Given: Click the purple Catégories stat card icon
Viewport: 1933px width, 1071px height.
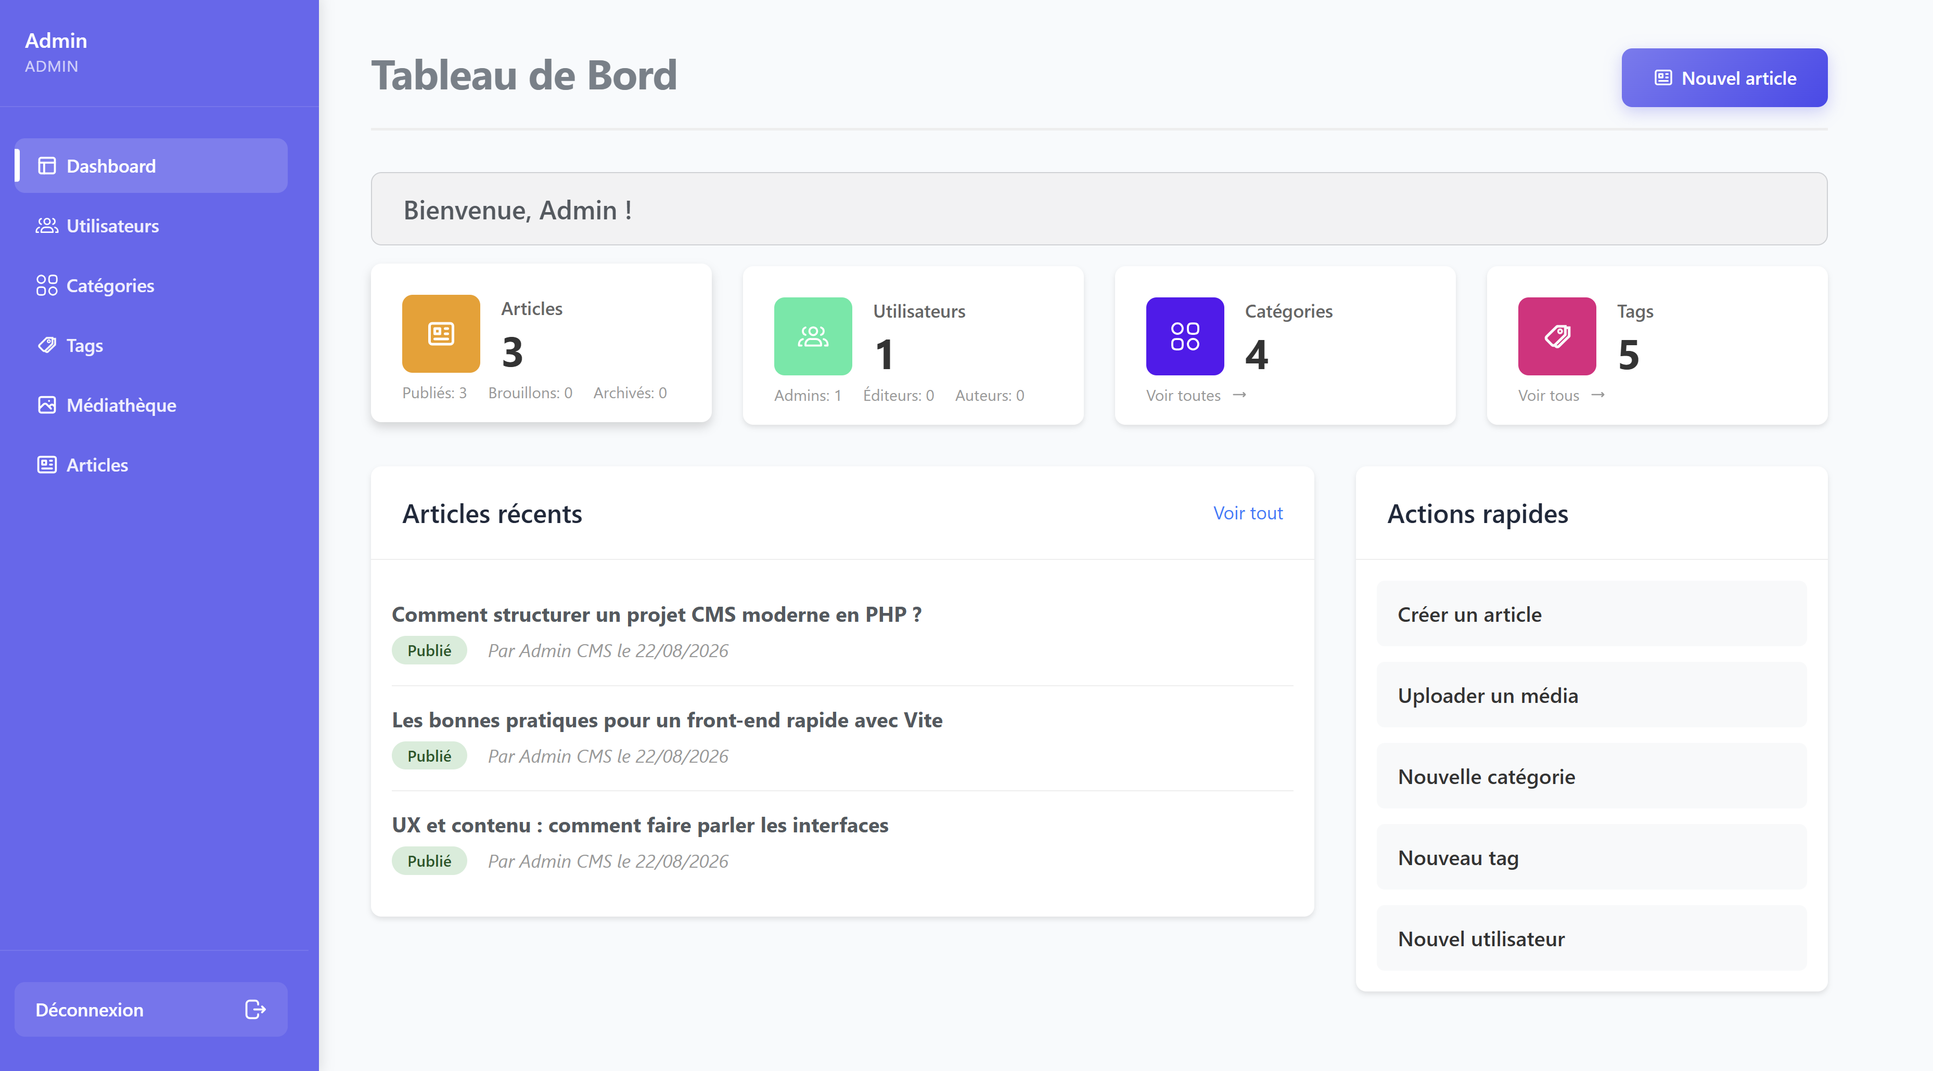Looking at the screenshot, I should pos(1185,337).
